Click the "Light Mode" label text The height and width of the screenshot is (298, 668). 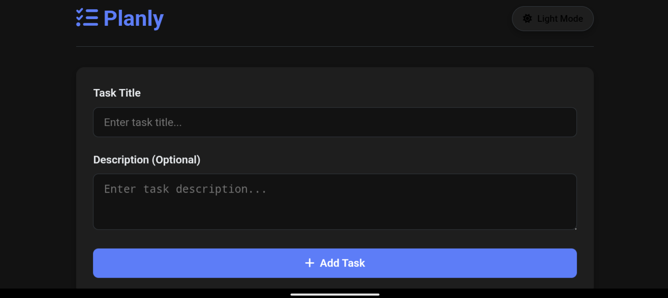[560, 19]
